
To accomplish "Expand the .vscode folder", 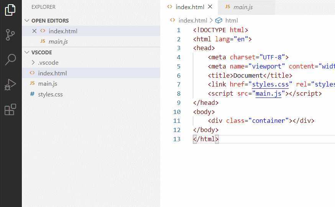I will pyautogui.click(x=33, y=62).
